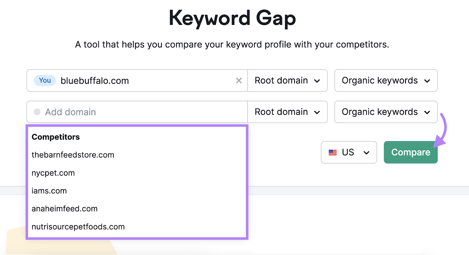The width and height of the screenshot is (469, 255).
Task: Select thebarnfeedstore.com from Competitors
Action: coord(73,155)
